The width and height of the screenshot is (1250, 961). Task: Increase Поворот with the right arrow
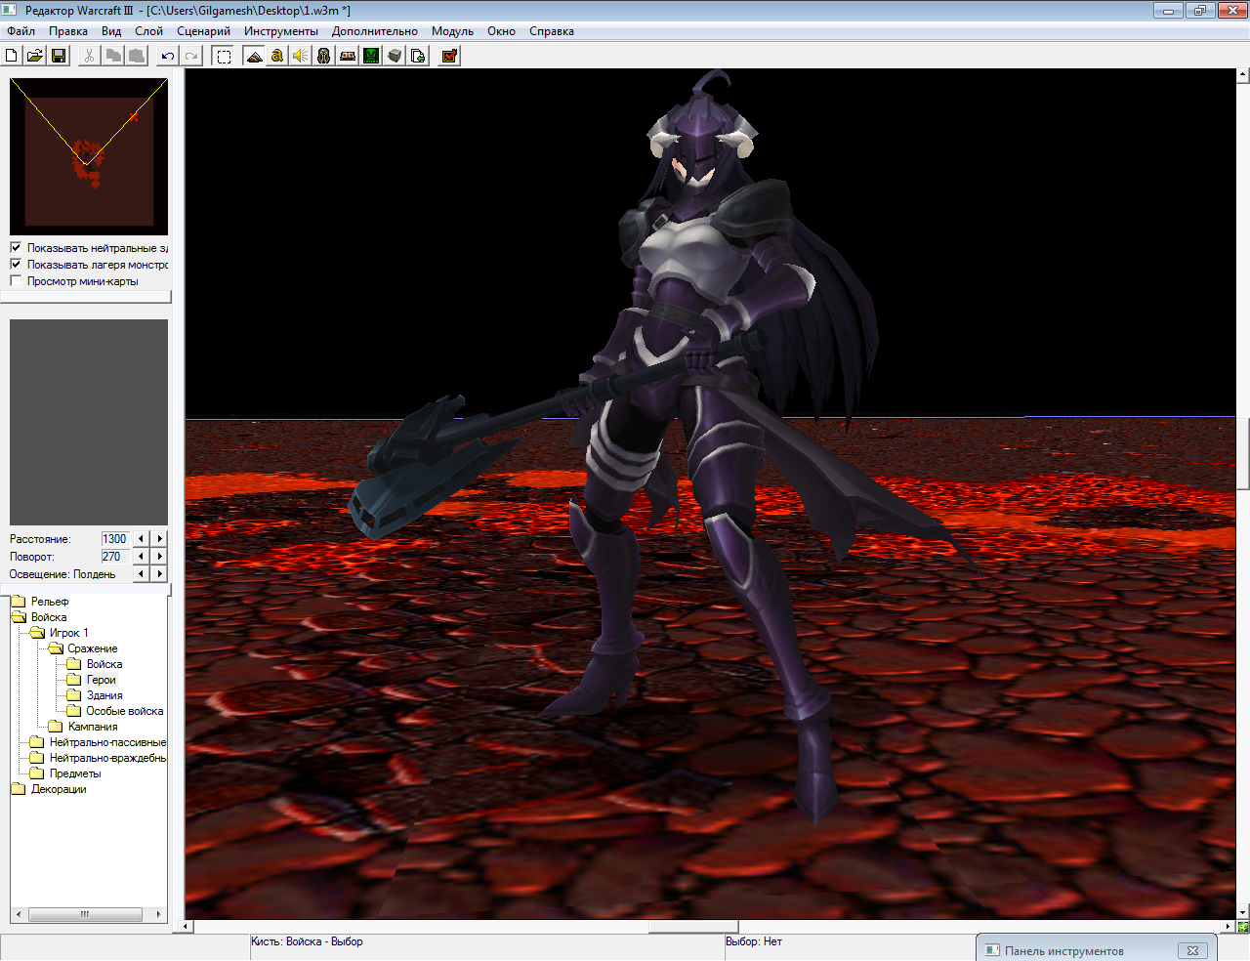pyautogui.click(x=159, y=556)
